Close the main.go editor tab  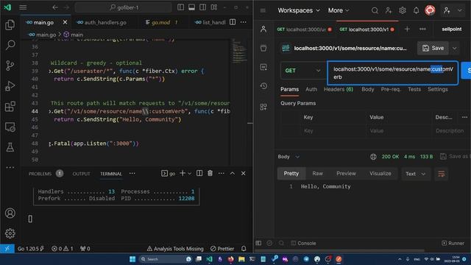(x=65, y=22)
